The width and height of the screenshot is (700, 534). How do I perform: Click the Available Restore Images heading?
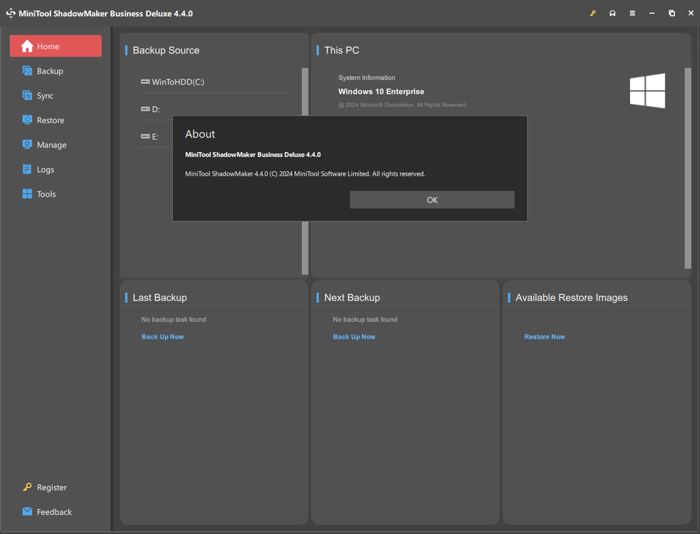pyautogui.click(x=571, y=297)
